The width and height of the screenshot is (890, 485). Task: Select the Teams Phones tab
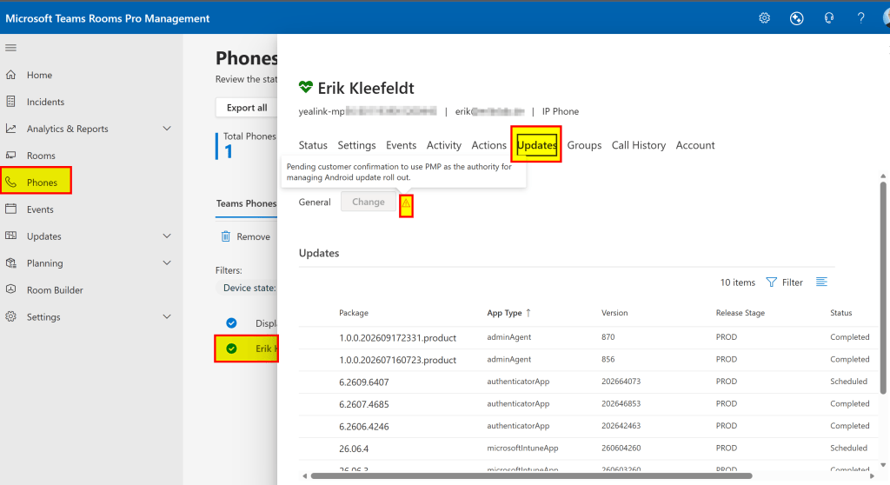(246, 203)
